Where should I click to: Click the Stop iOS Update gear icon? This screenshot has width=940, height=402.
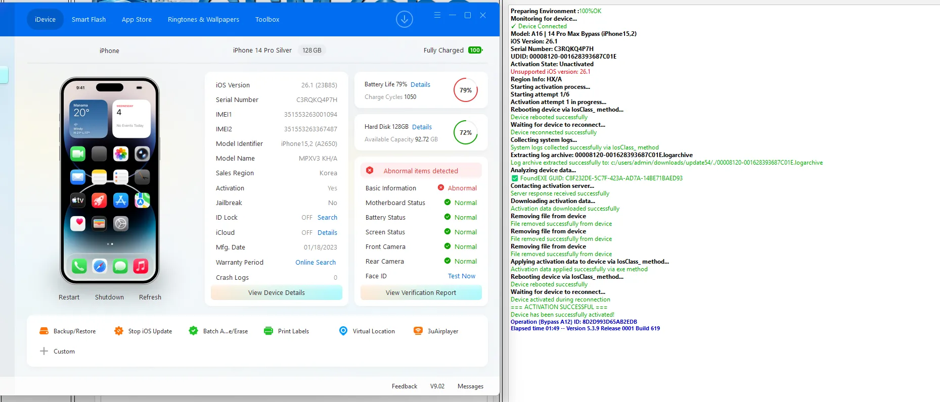tap(119, 331)
